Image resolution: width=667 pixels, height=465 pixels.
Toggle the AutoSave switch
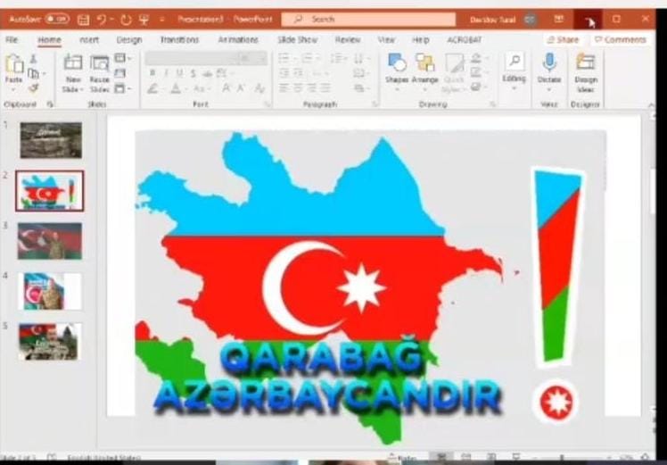[x=57, y=19]
